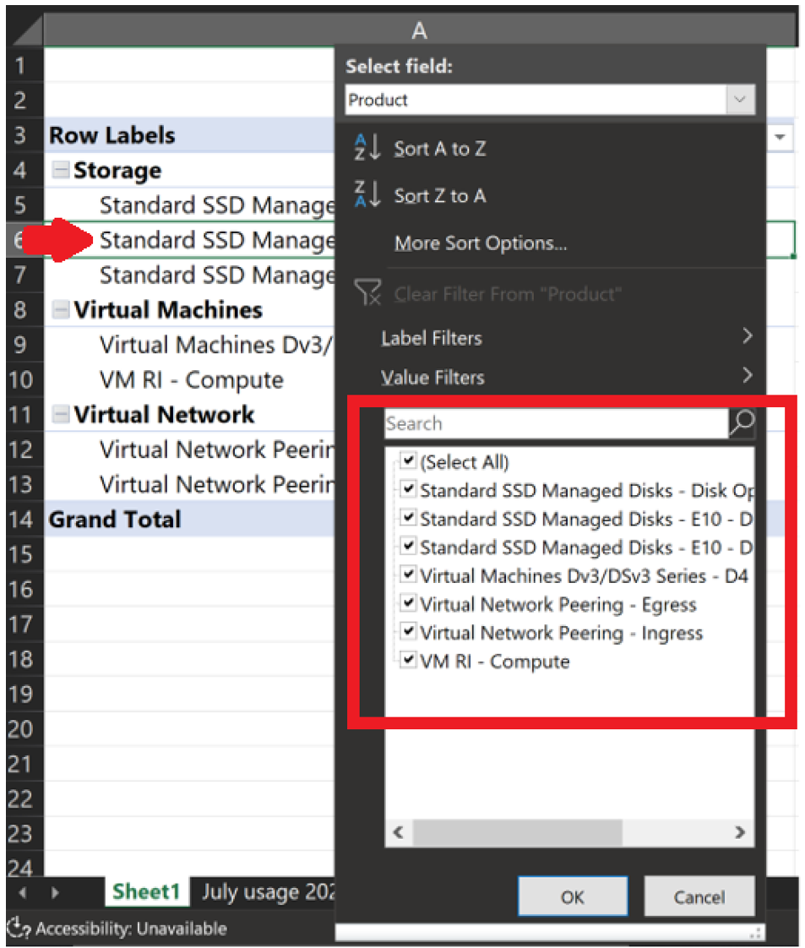Uncheck Virtual Network Peering - Egress
Image resolution: width=805 pixels, height=948 pixels.
tap(409, 602)
